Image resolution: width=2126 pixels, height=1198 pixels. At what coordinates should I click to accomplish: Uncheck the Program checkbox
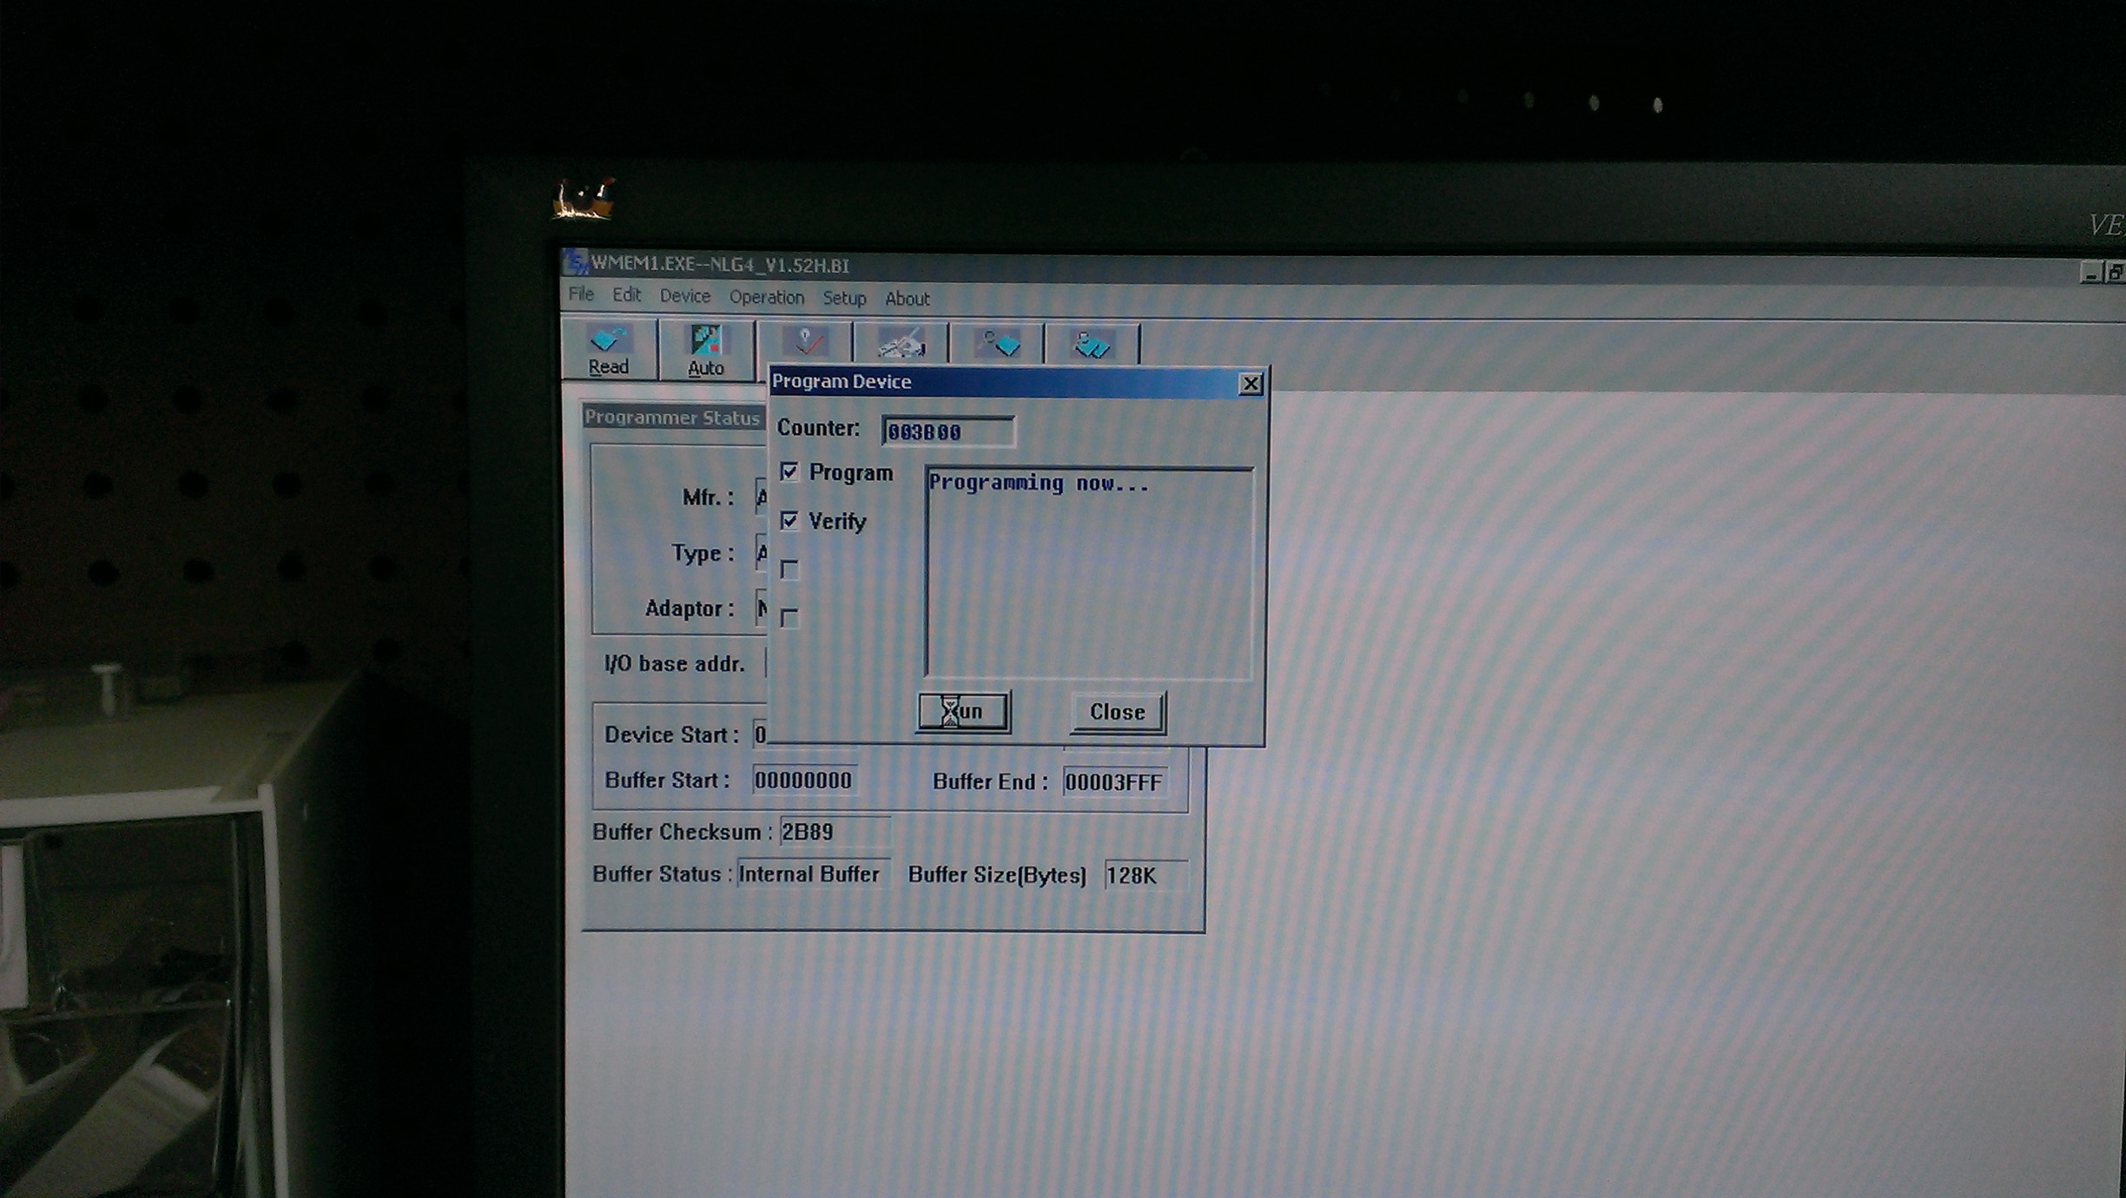pos(789,472)
